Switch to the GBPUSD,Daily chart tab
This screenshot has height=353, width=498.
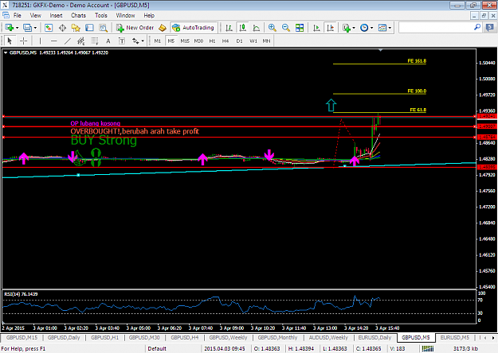64,337
